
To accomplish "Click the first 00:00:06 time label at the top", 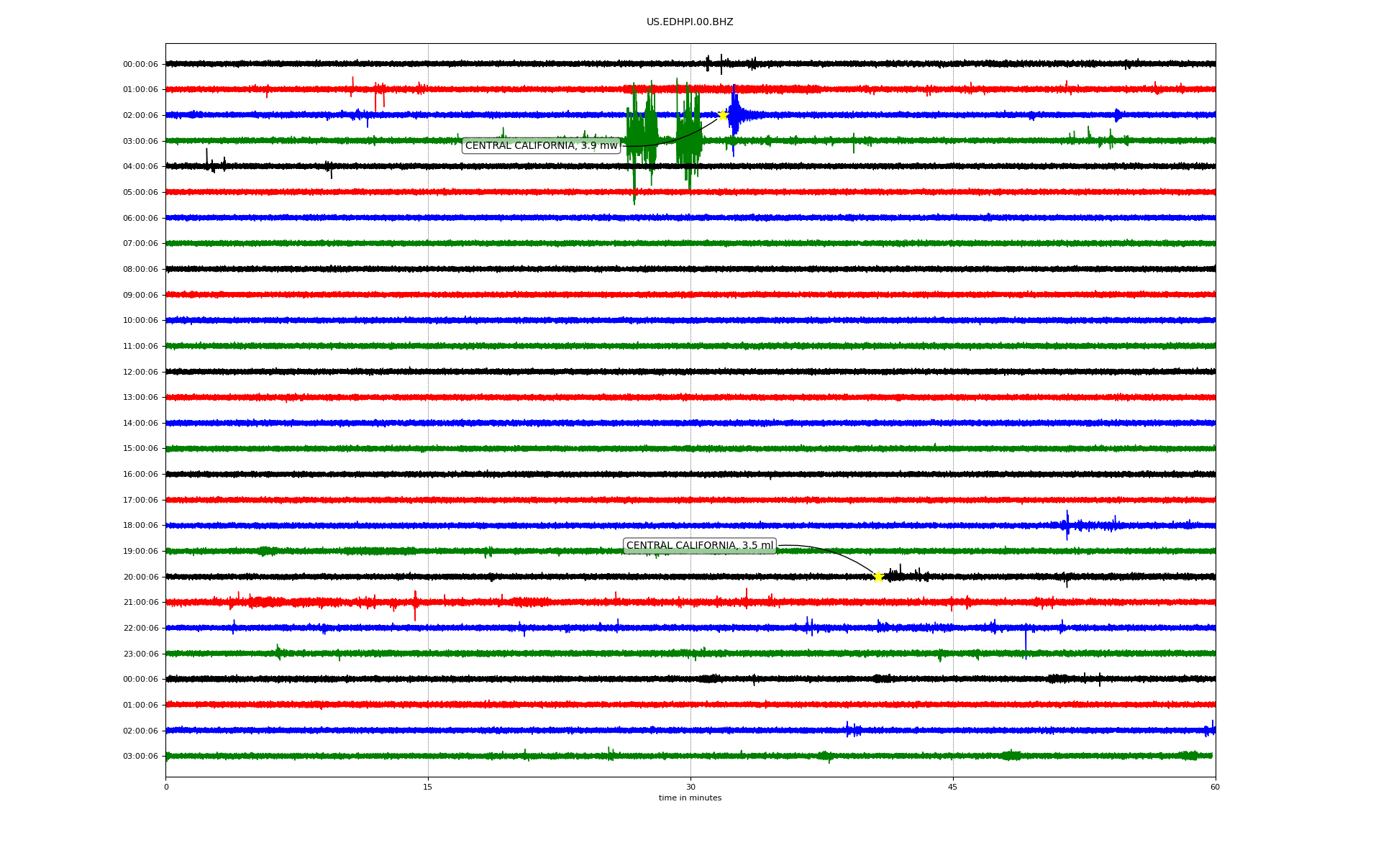I will pyautogui.click(x=140, y=65).
